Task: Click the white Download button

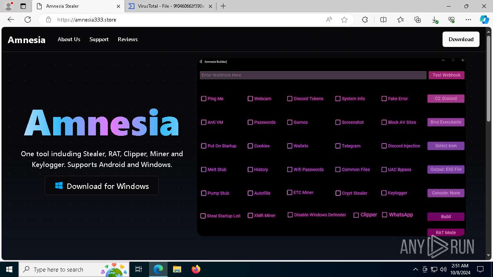Action: (461, 39)
